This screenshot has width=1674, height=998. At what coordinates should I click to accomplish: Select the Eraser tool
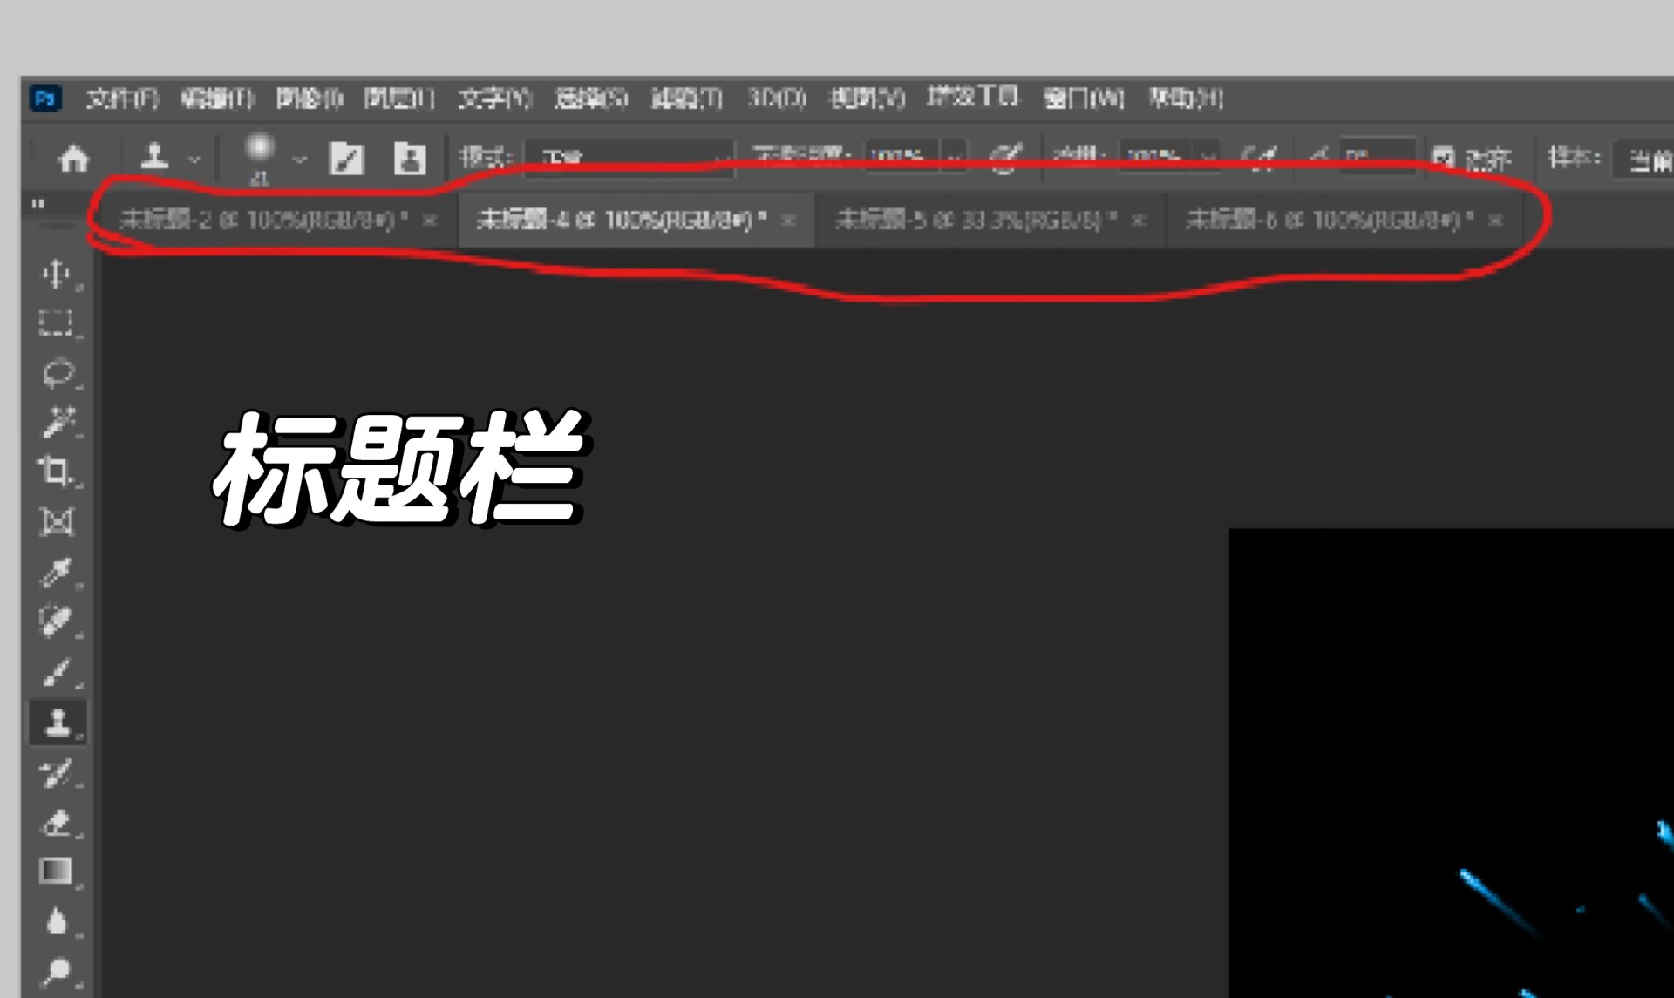[x=58, y=822]
